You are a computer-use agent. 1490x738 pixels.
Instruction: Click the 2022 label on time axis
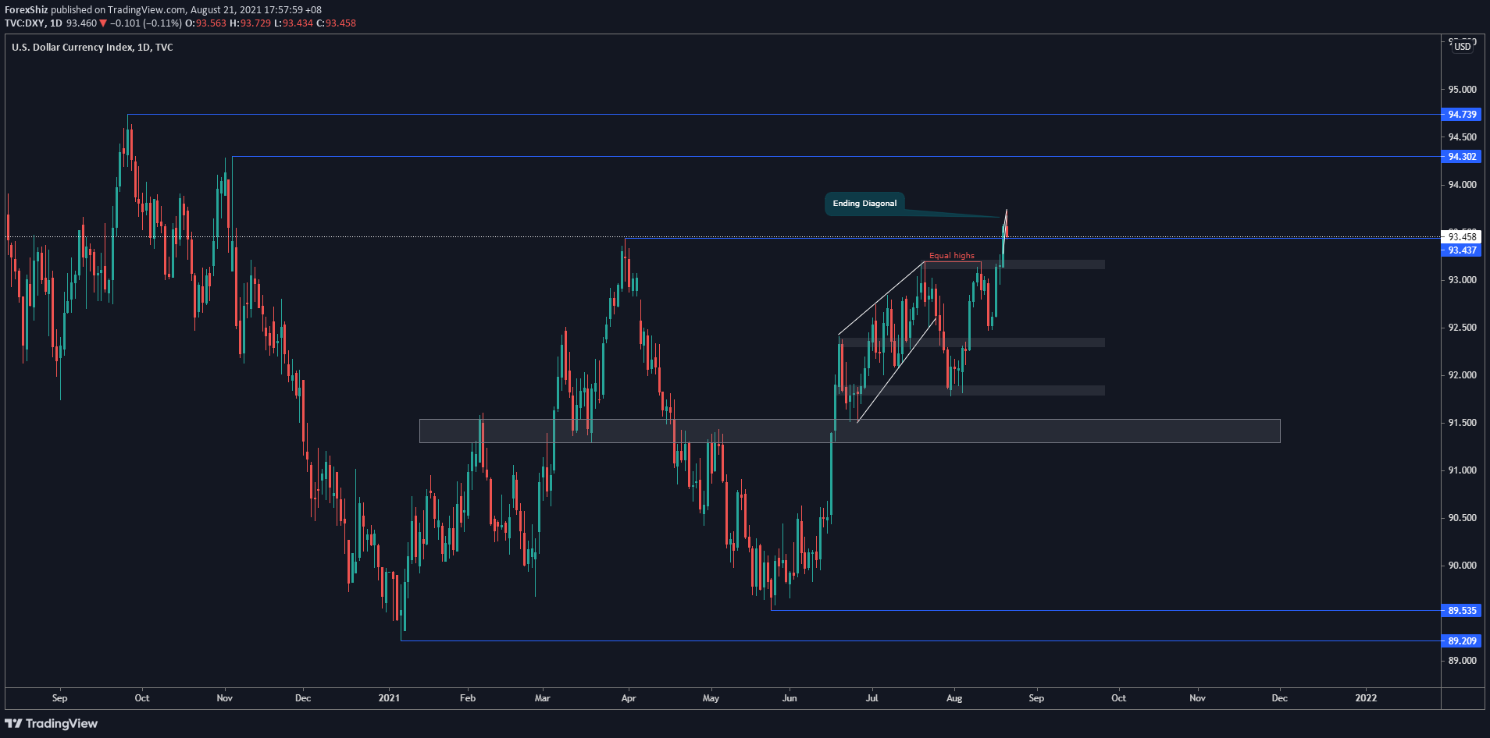(1366, 698)
